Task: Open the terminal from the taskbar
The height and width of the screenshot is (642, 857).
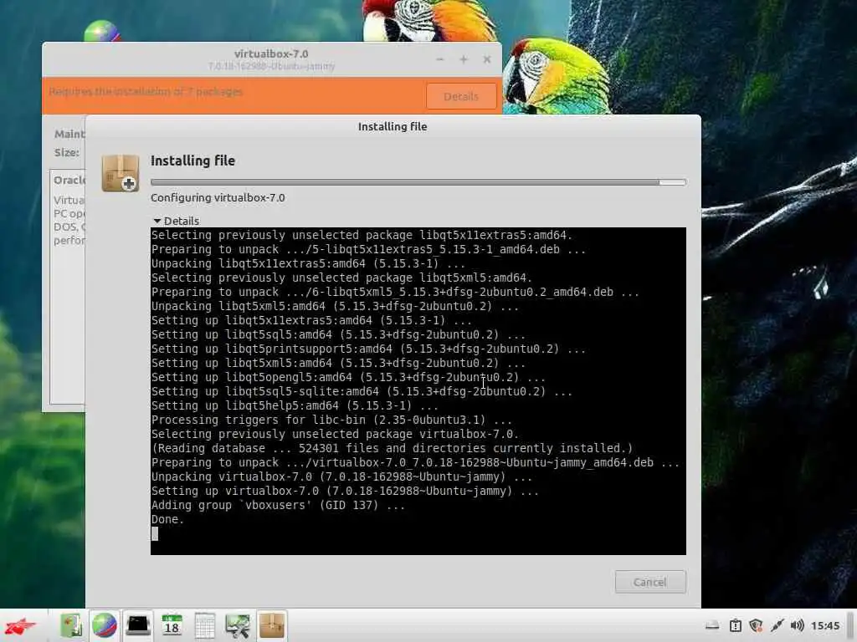Action: [138, 625]
